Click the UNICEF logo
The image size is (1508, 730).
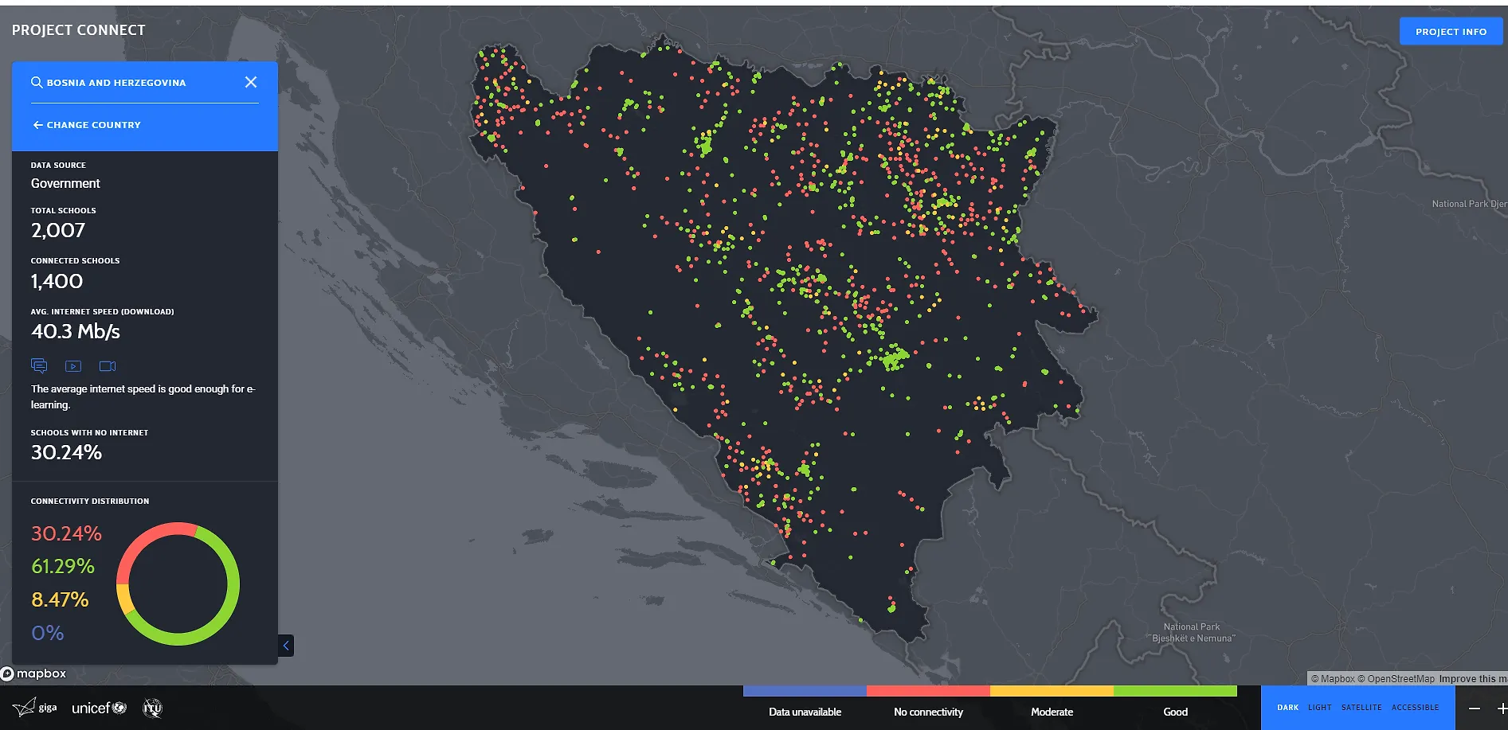[97, 707]
